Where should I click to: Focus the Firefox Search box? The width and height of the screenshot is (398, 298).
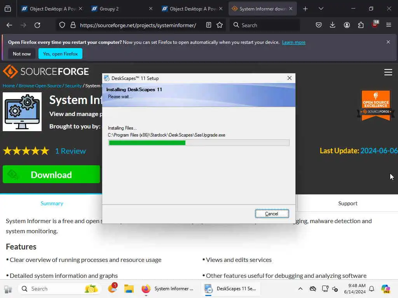(265, 25)
